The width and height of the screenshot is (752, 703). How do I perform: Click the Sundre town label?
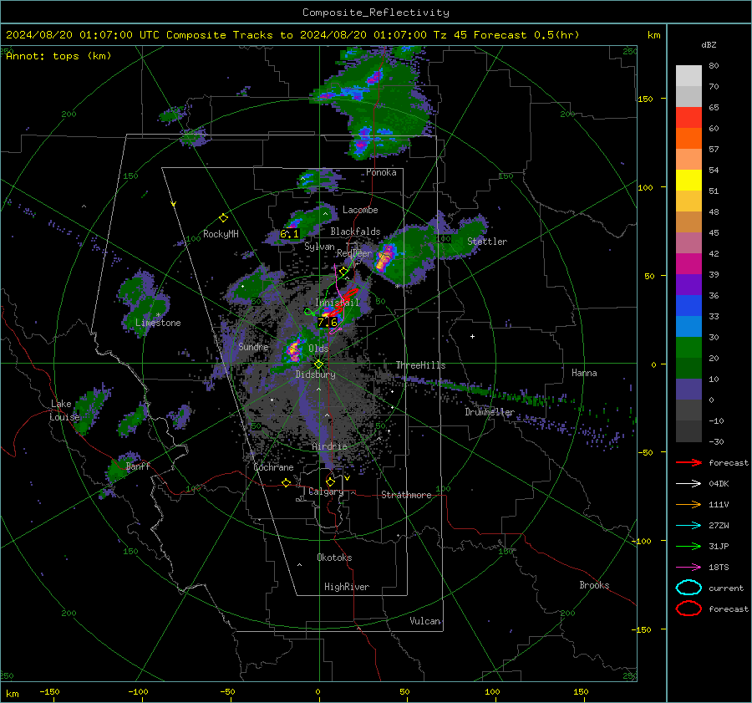pyautogui.click(x=253, y=346)
